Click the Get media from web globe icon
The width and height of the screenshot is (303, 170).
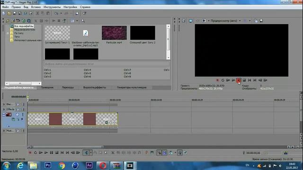23,21
